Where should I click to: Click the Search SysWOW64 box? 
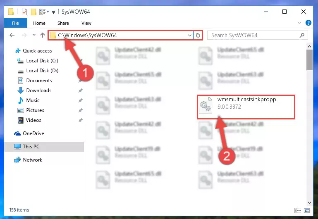click(x=257, y=35)
